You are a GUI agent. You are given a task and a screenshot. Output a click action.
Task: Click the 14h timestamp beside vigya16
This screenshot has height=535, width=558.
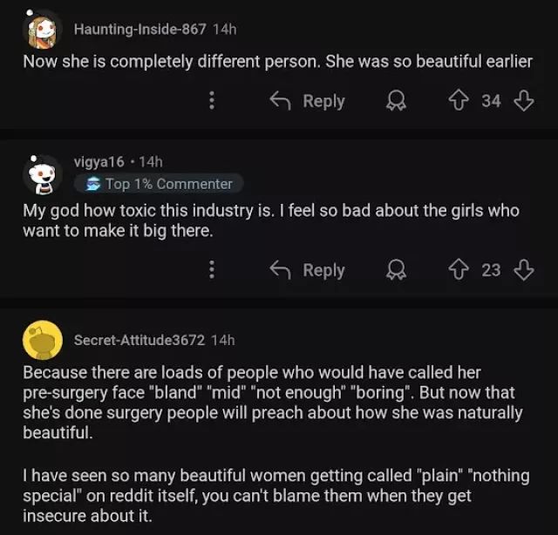coord(151,161)
